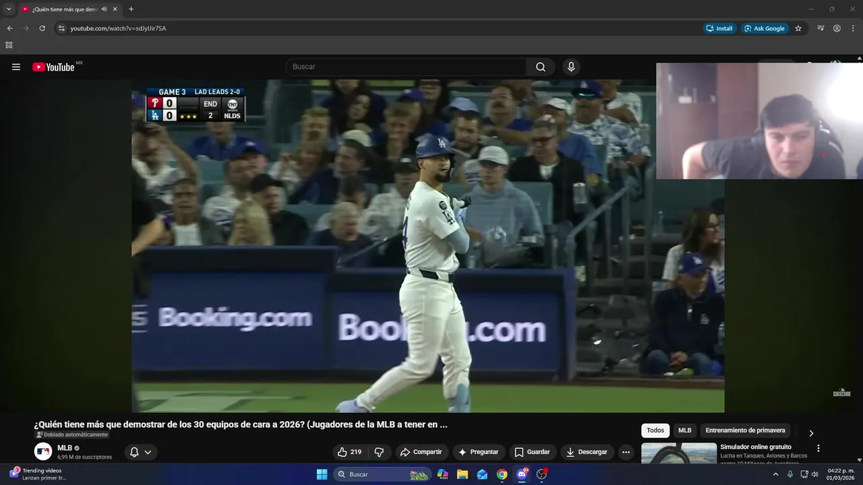Open Simulador online gratuito title
This screenshot has width=863, height=485.
click(x=756, y=447)
